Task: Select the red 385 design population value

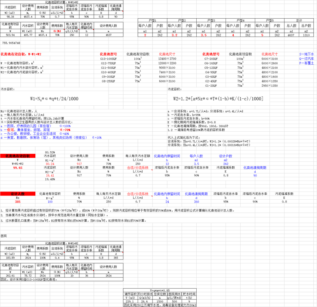Action: [x=17, y=202]
